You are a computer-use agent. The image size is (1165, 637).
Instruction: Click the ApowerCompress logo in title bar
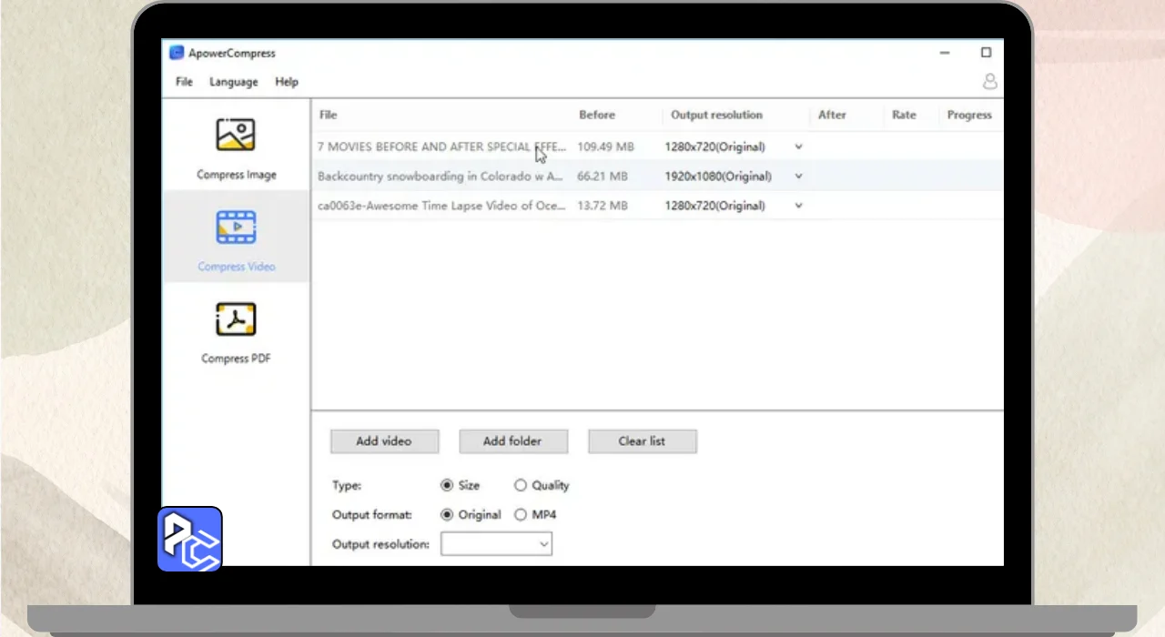[x=177, y=53]
